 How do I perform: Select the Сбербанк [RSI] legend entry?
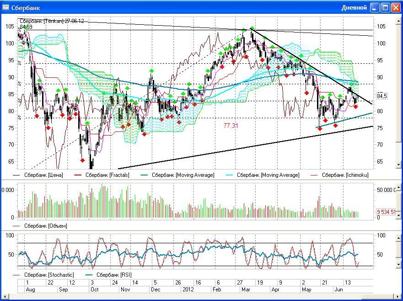click(108, 275)
